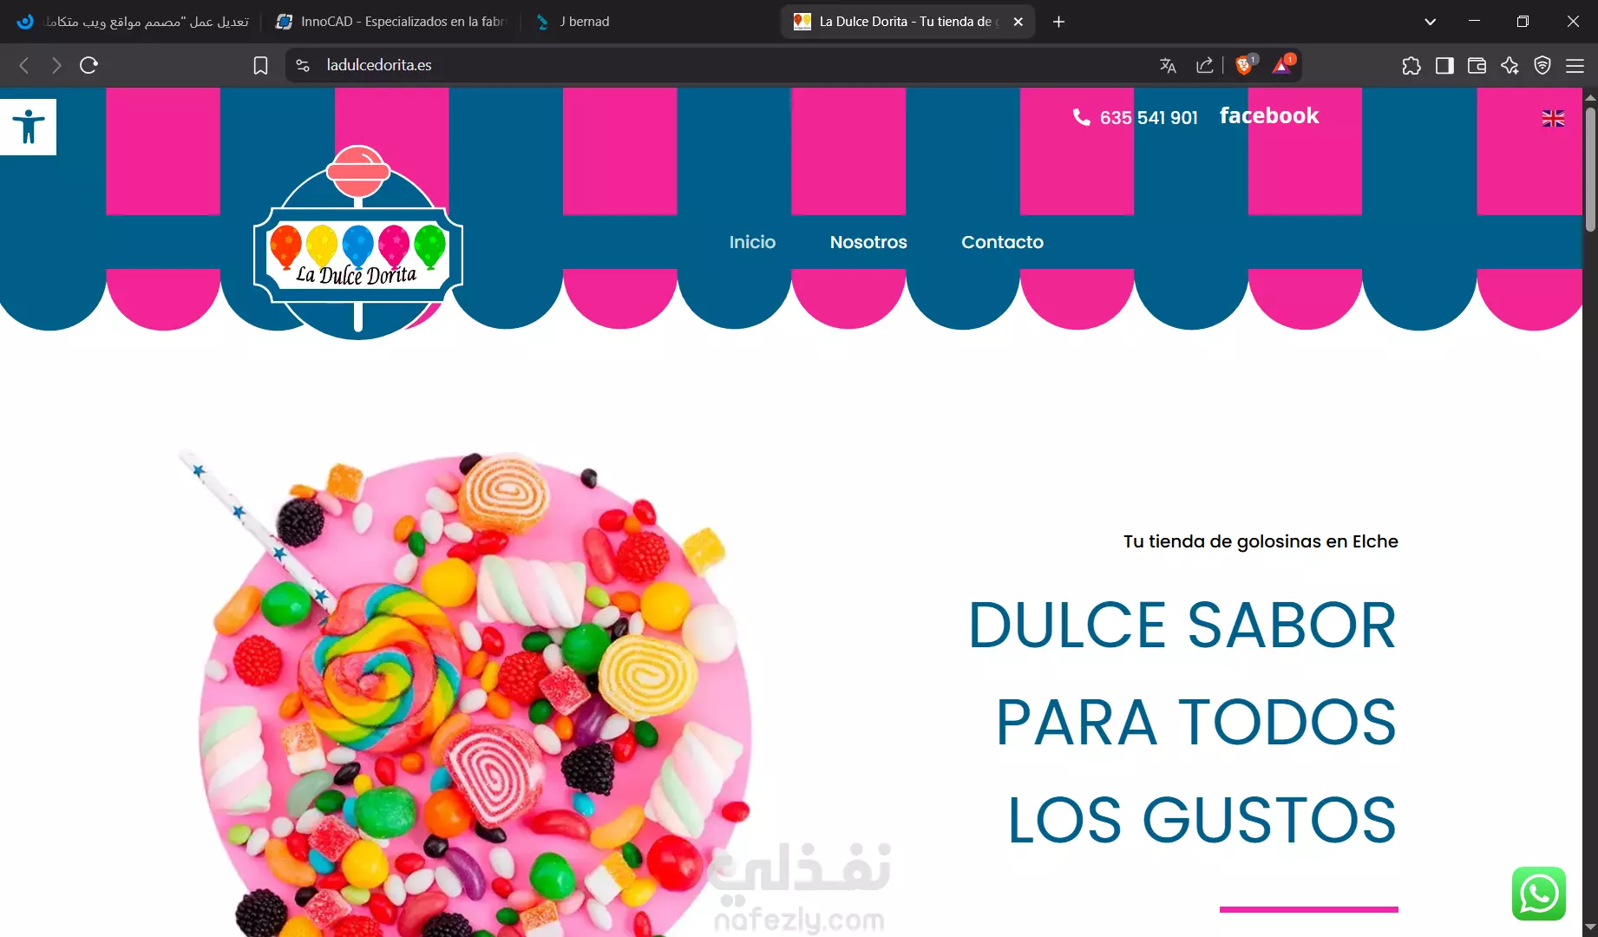This screenshot has width=1598, height=937.
Task: Click the translate page icon
Action: pos(1168,65)
